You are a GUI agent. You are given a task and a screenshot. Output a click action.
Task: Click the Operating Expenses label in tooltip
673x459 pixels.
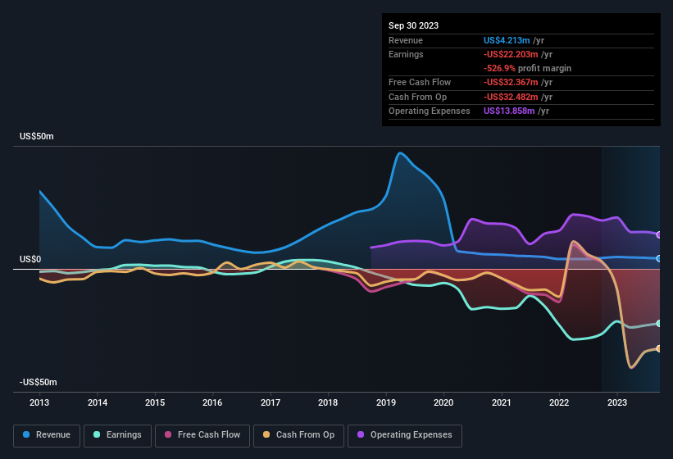[x=430, y=111]
